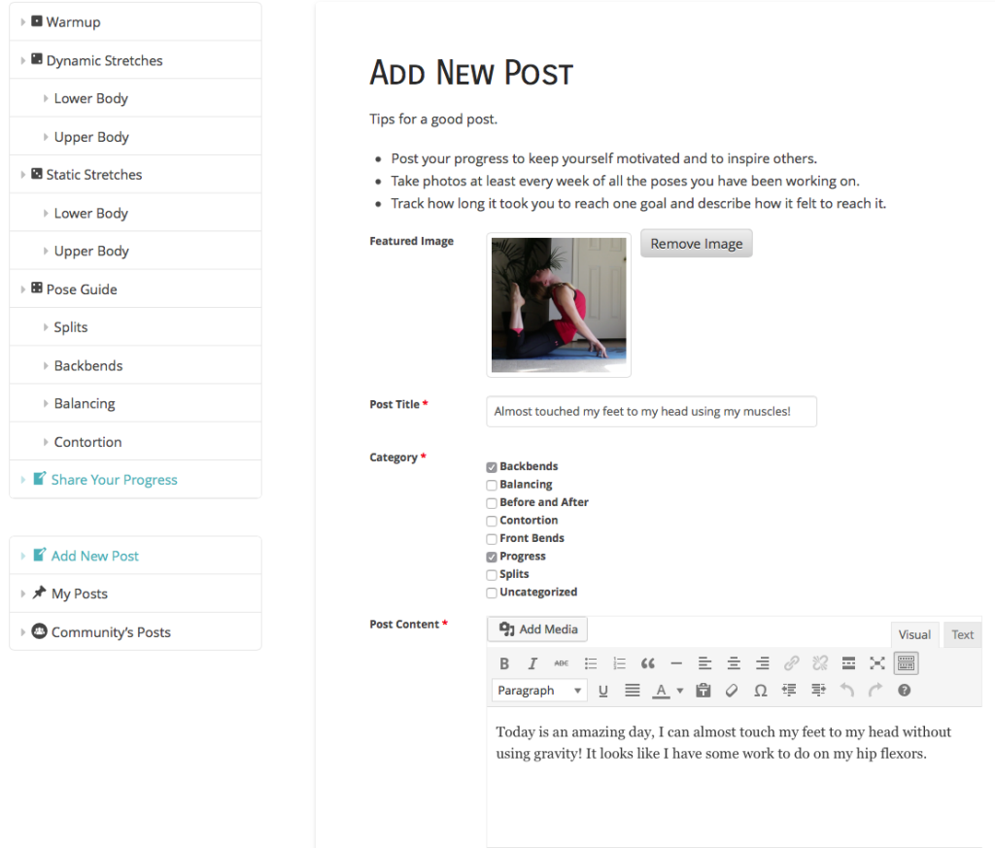Underline the selected text
Image resolution: width=995 pixels, height=848 pixels.
(x=602, y=691)
